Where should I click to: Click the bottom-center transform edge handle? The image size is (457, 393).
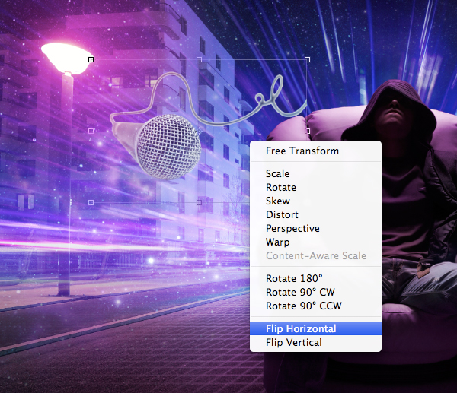(200, 202)
